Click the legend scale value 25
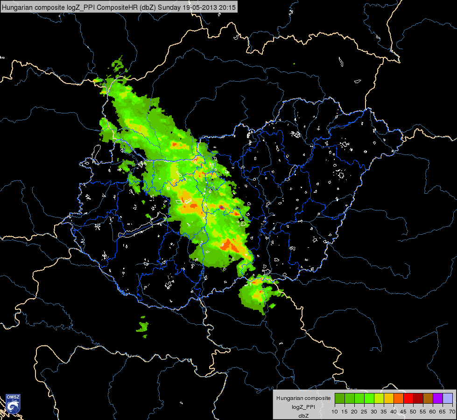Image resolution: width=457 pixels, height=420 pixels. pyautogui.click(x=364, y=412)
